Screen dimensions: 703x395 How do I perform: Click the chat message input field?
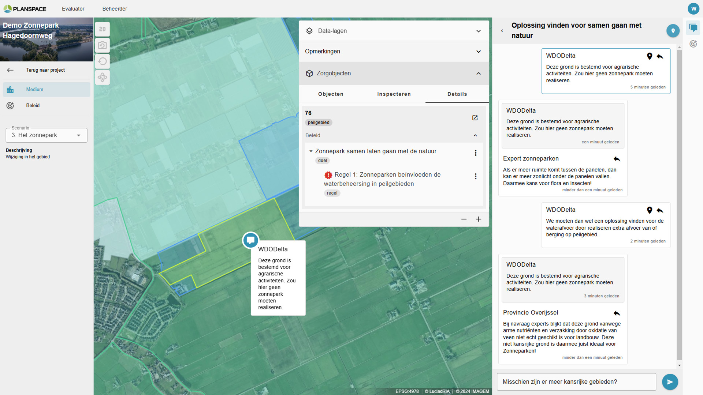click(x=576, y=382)
